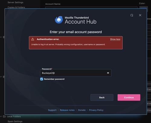Click the Password input field
Viewport: 151px width, 123px height.
76,73
